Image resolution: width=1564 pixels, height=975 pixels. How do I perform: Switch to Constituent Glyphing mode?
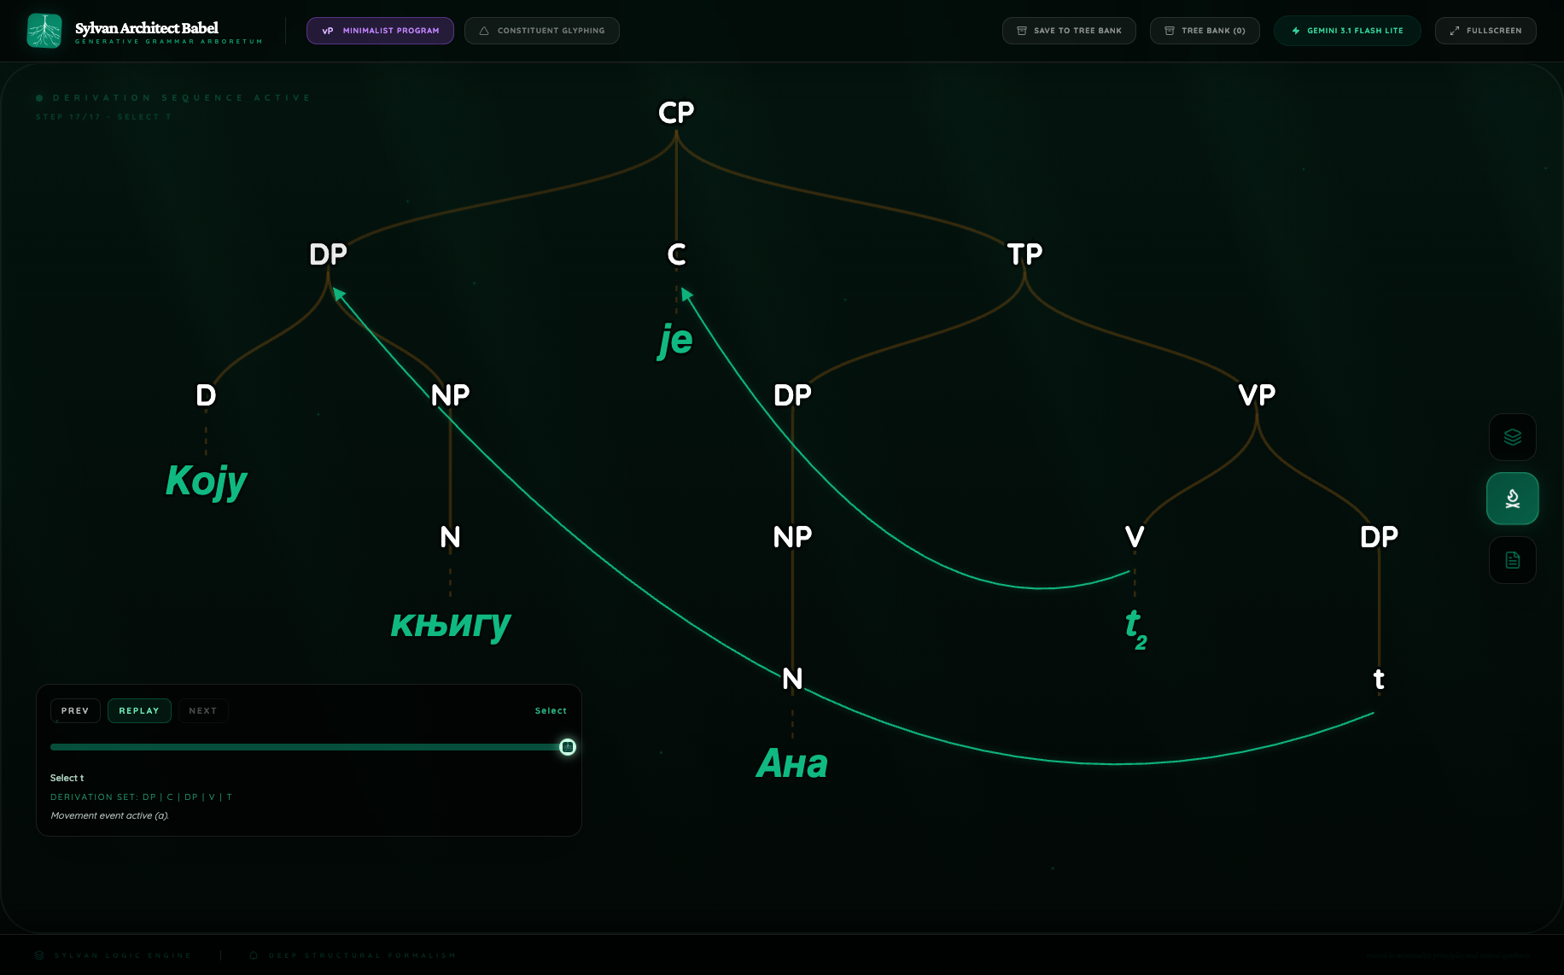541,31
